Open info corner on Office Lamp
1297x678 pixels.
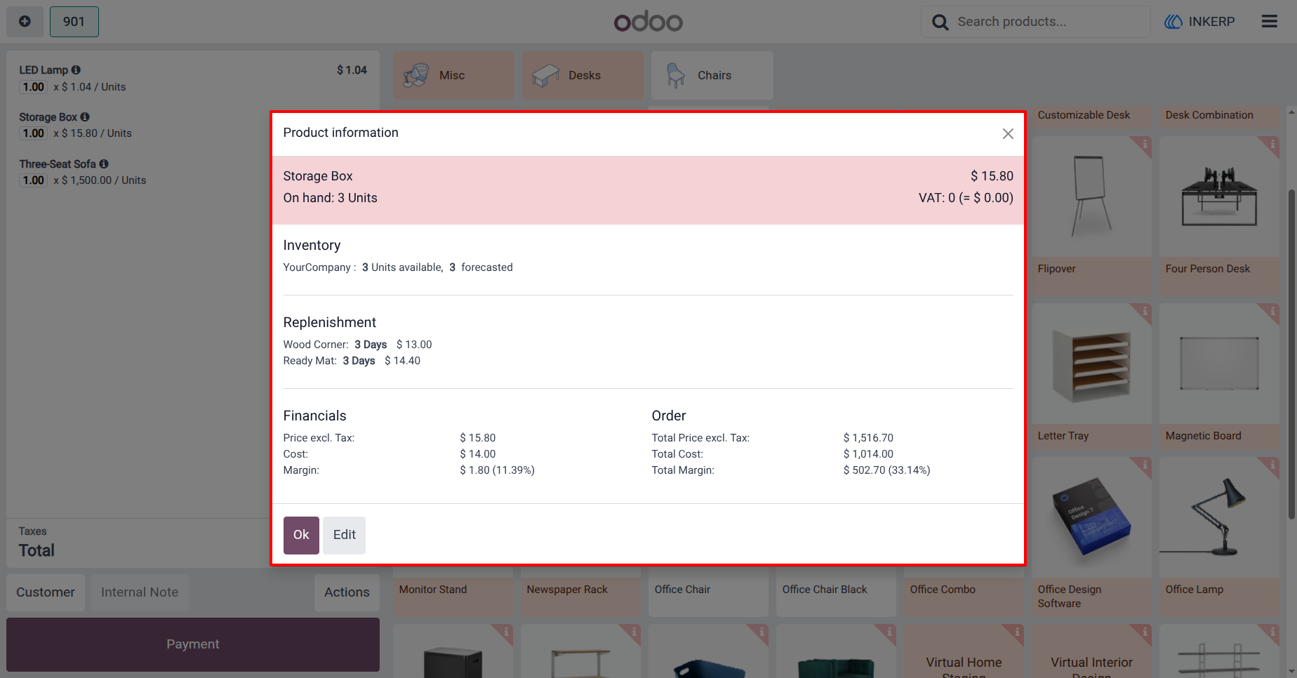click(x=1272, y=465)
